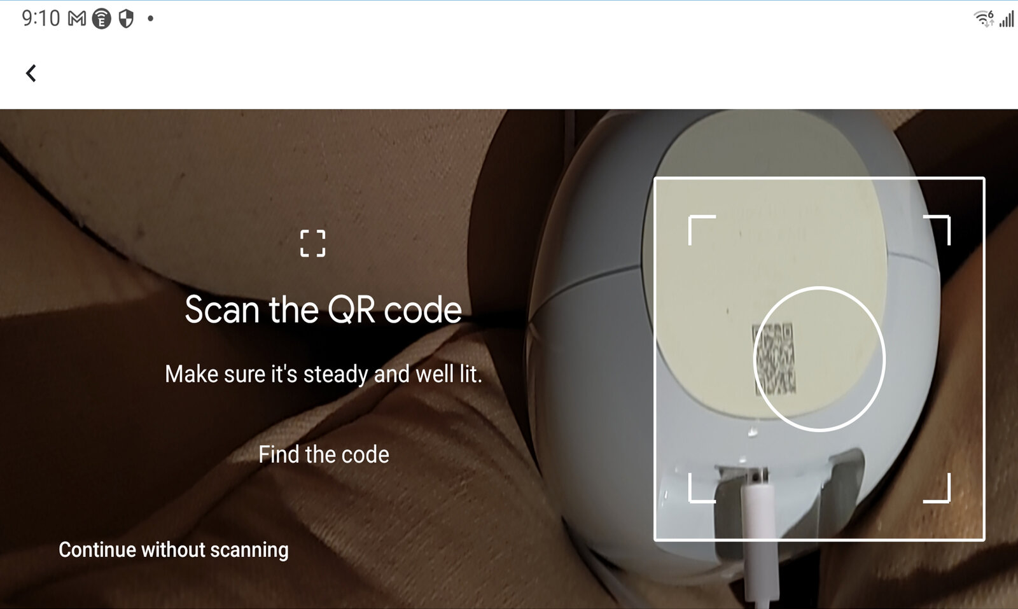Tap the circled E status icon
1018x609 pixels.
pos(102,19)
